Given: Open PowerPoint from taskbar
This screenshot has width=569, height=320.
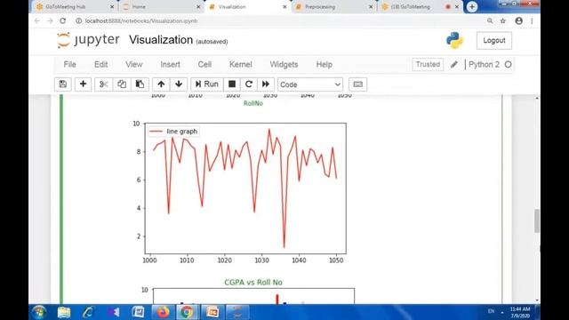Looking at the screenshot, I should pyautogui.click(x=212, y=312).
